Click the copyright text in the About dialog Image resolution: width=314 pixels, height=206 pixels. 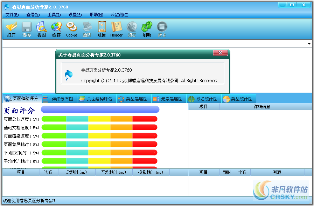[150, 80]
